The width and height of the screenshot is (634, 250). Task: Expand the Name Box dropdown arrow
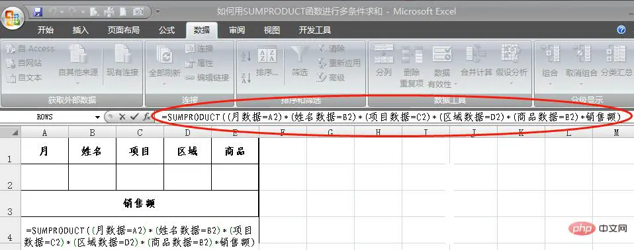pyautogui.click(x=97, y=117)
